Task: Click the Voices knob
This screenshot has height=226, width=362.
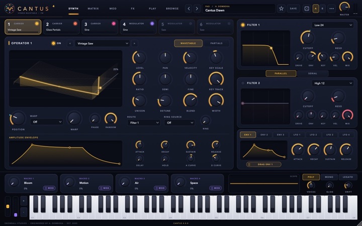Action: [311, 185]
